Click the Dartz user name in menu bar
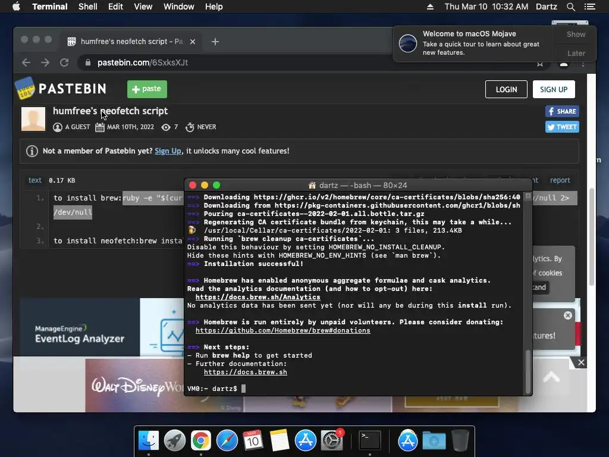609x457 pixels. (x=546, y=7)
